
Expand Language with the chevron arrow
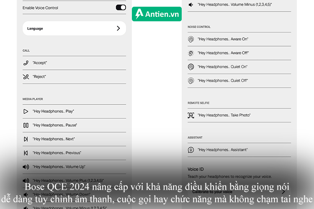click(118, 28)
